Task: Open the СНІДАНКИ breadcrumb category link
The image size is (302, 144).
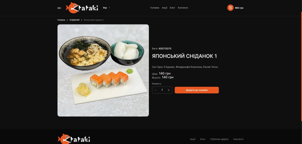Action: click(74, 20)
